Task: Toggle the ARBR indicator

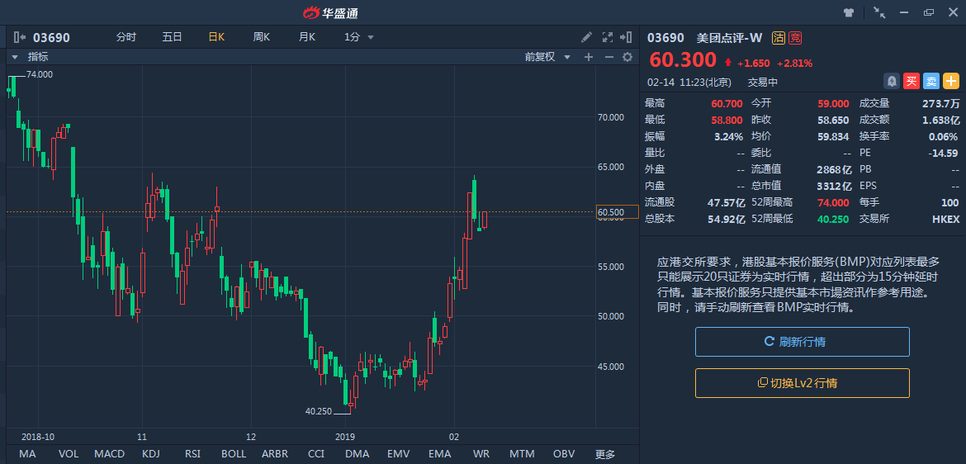Action: click(x=275, y=454)
